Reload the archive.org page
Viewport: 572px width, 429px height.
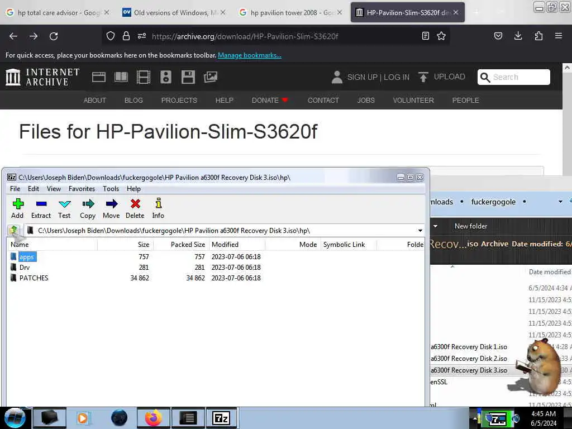54,36
